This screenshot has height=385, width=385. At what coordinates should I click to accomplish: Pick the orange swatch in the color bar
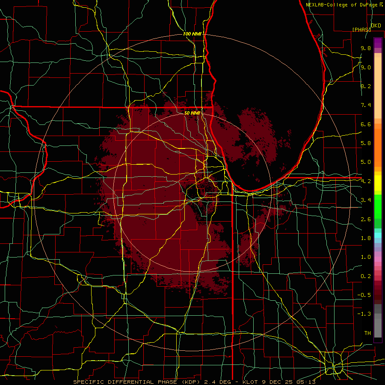(x=378, y=148)
